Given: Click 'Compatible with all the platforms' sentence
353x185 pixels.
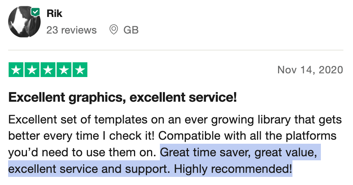Looking at the screenshot, I should (x=247, y=136).
